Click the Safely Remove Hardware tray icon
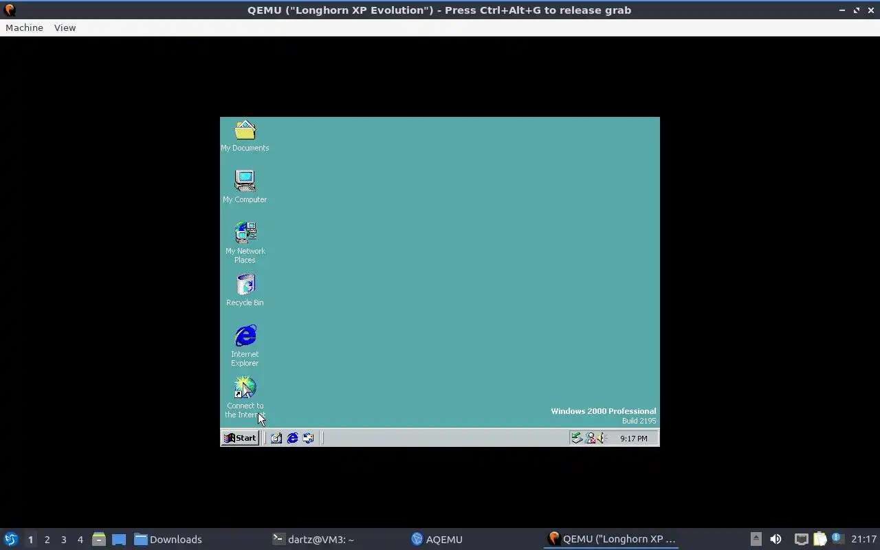The width and height of the screenshot is (880, 550). coord(577,438)
